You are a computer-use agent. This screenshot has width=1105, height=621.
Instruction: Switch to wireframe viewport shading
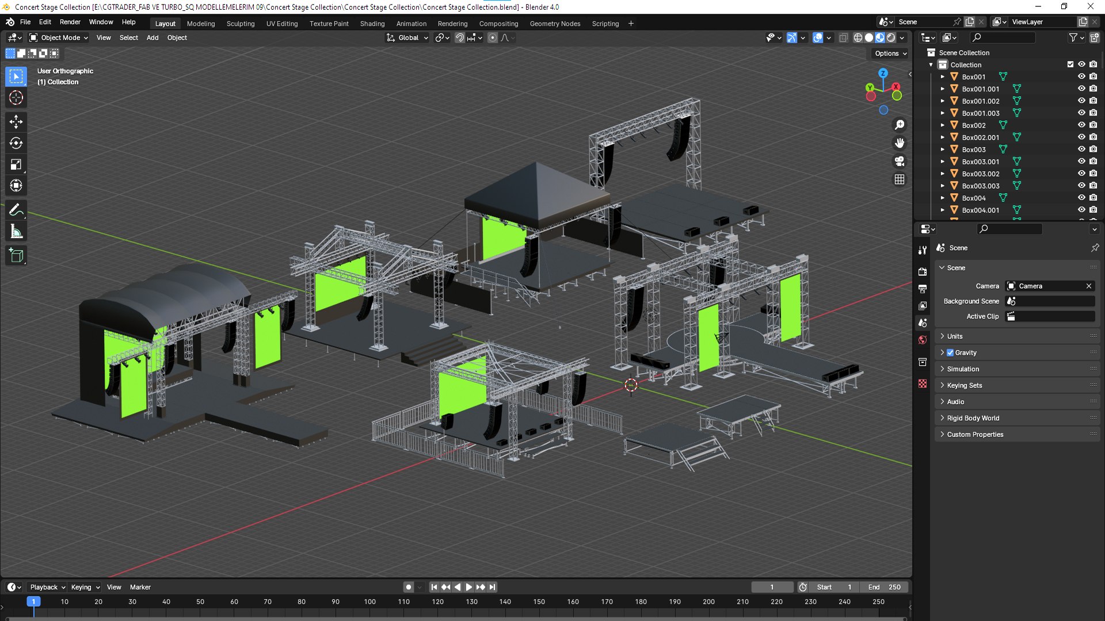coord(858,37)
